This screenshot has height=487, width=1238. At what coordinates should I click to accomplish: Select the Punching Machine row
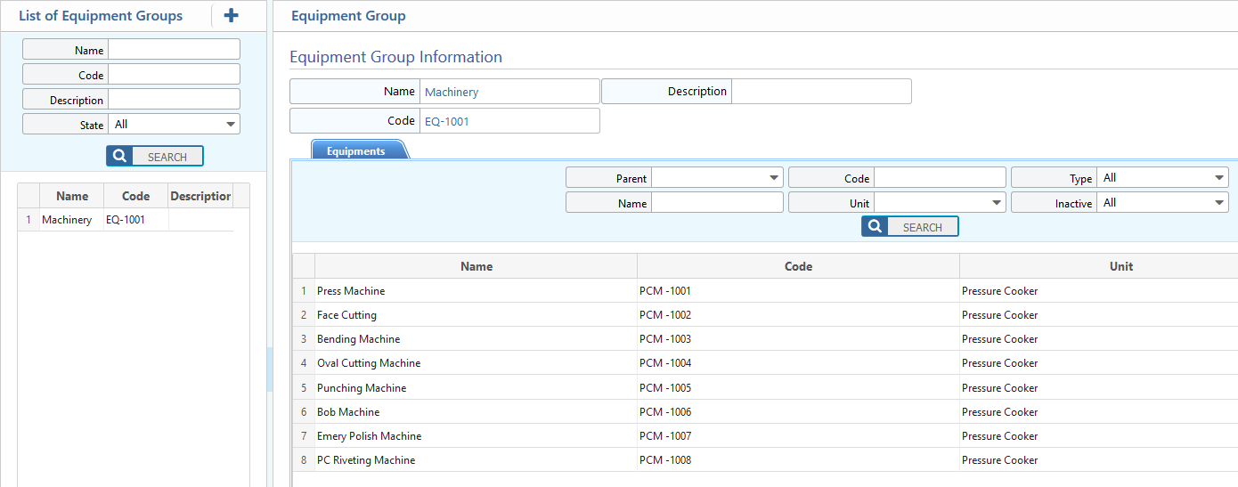[x=766, y=388]
